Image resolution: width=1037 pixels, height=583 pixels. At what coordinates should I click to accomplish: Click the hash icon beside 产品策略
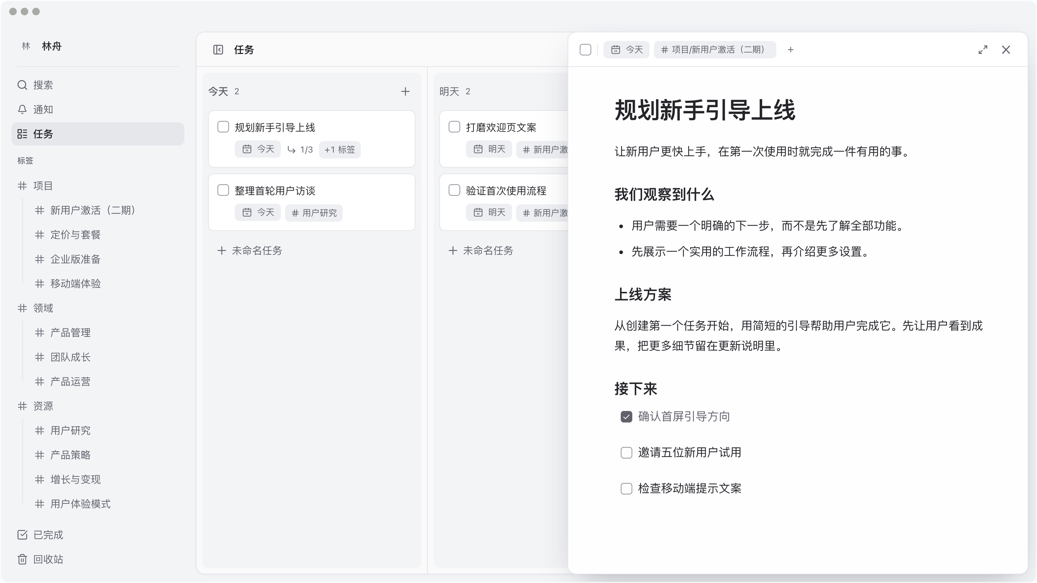point(40,455)
